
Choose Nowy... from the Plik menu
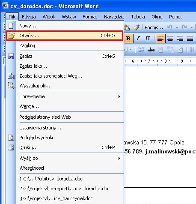[65, 26]
